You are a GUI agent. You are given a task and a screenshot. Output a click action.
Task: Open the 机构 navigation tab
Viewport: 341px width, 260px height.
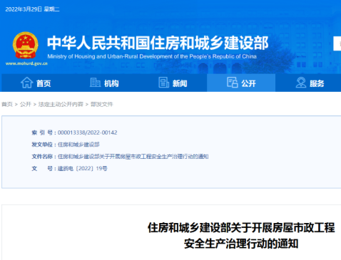pos(104,83)
